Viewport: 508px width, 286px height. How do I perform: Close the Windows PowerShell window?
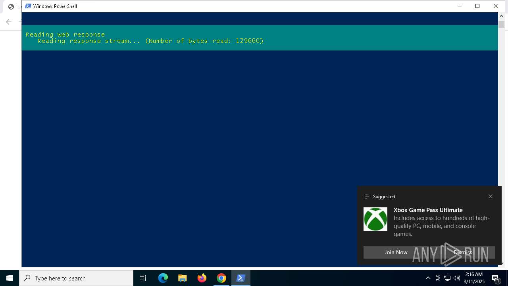pyautogui.click(x=496, y=6)
